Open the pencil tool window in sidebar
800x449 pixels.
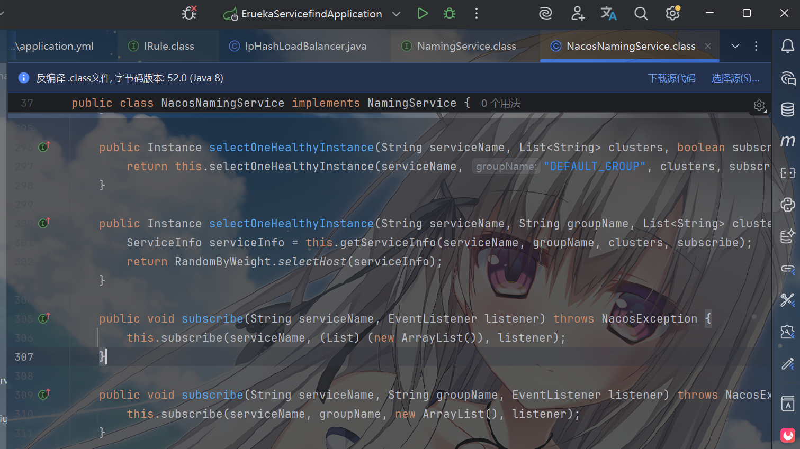pyautogui.click(x=788, y=364)
